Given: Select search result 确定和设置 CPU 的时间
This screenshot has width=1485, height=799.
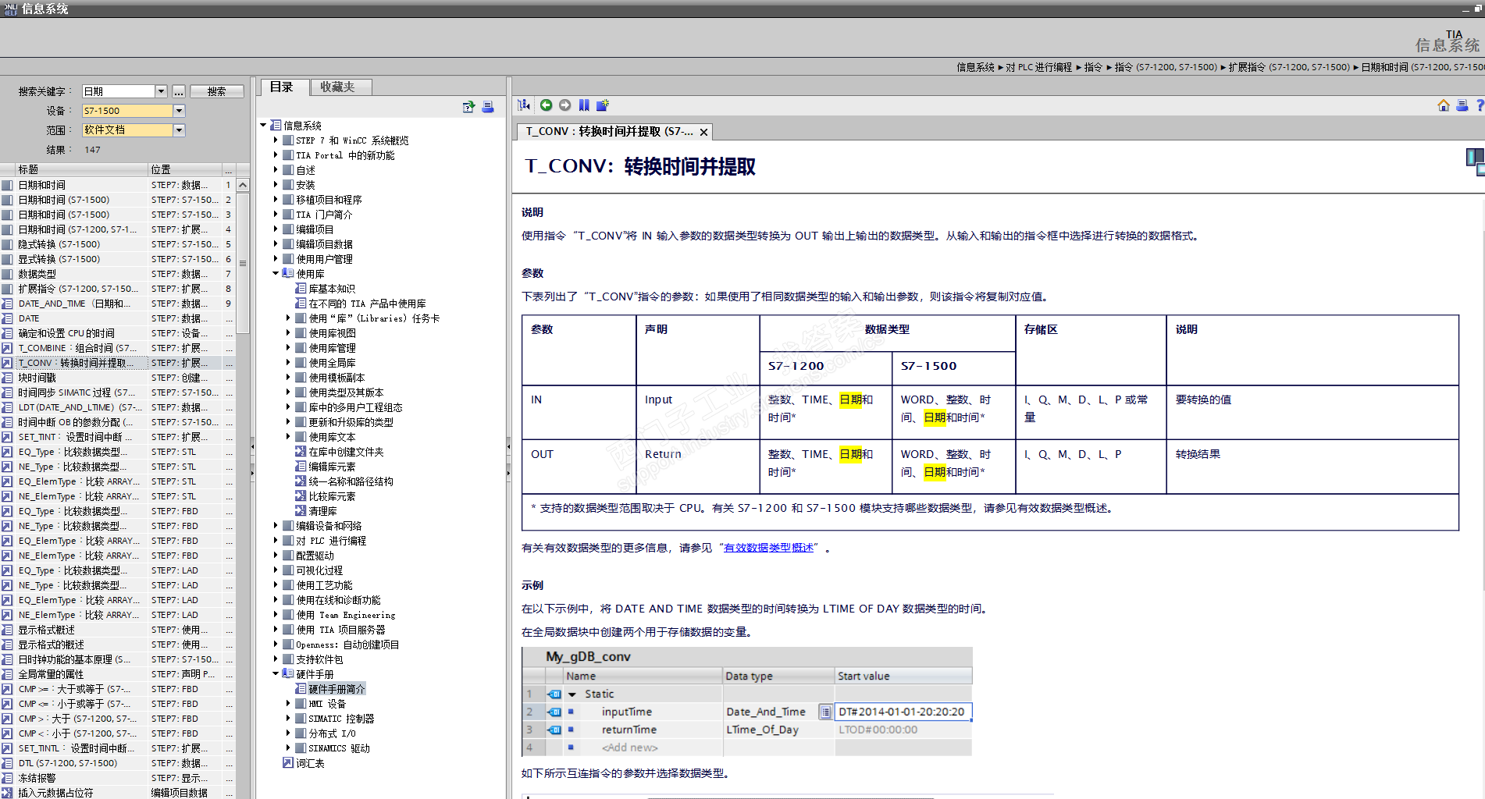Looking at the screenshot, I should click(66, 333).
